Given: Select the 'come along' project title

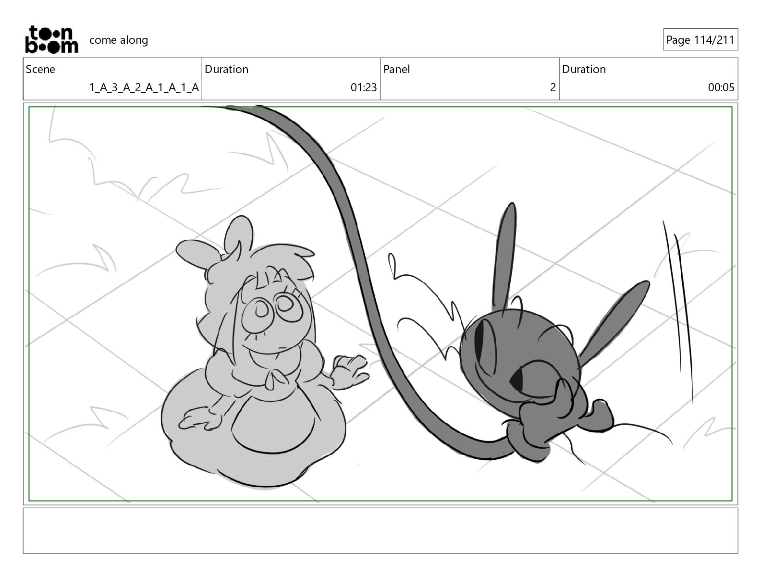Looking at the screenshot, I should (119, 40).
